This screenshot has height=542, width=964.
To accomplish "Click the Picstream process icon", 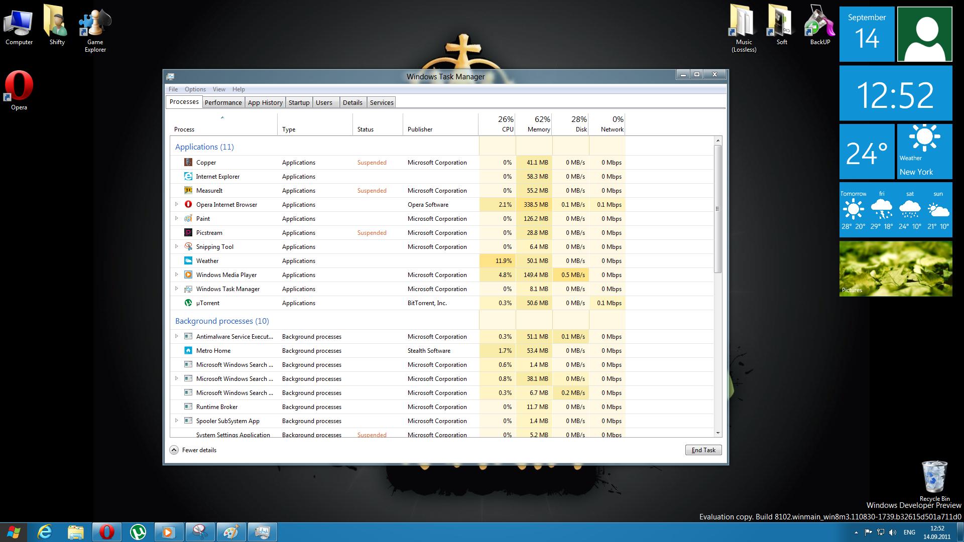I will point(188,232).
